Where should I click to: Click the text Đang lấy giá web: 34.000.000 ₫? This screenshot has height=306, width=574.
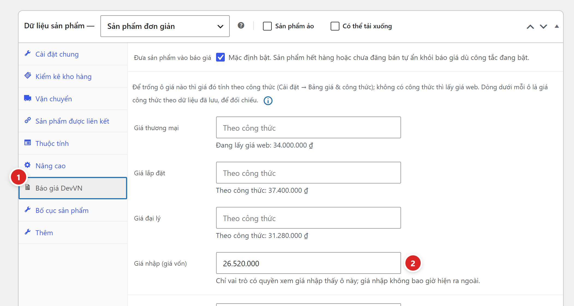264,145
